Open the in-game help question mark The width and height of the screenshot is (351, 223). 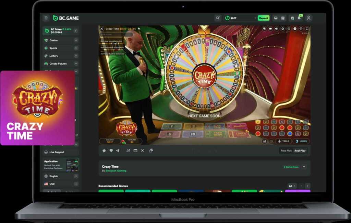pyautogui.click(x=295, y=29)
